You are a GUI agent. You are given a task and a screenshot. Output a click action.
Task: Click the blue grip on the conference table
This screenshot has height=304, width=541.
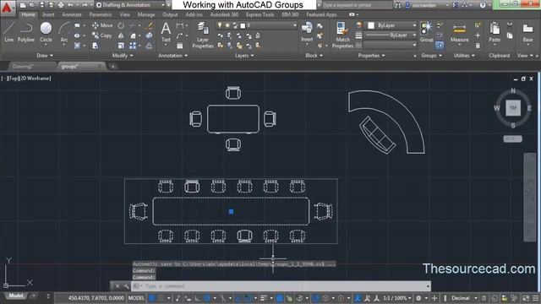(x=231, y=211)
